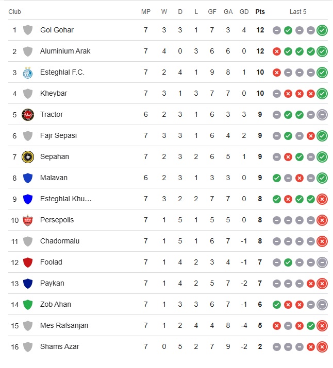Select the Kheybar team name

point(54,94)
